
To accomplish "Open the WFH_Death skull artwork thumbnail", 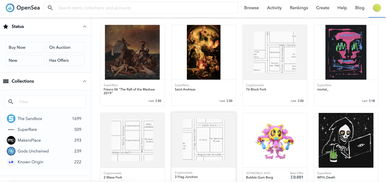I will pyautogui.click(x=346, y=140).
